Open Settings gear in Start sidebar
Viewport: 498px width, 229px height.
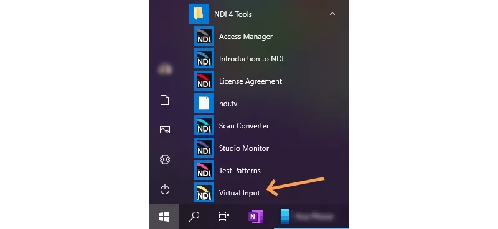[165, 159]
